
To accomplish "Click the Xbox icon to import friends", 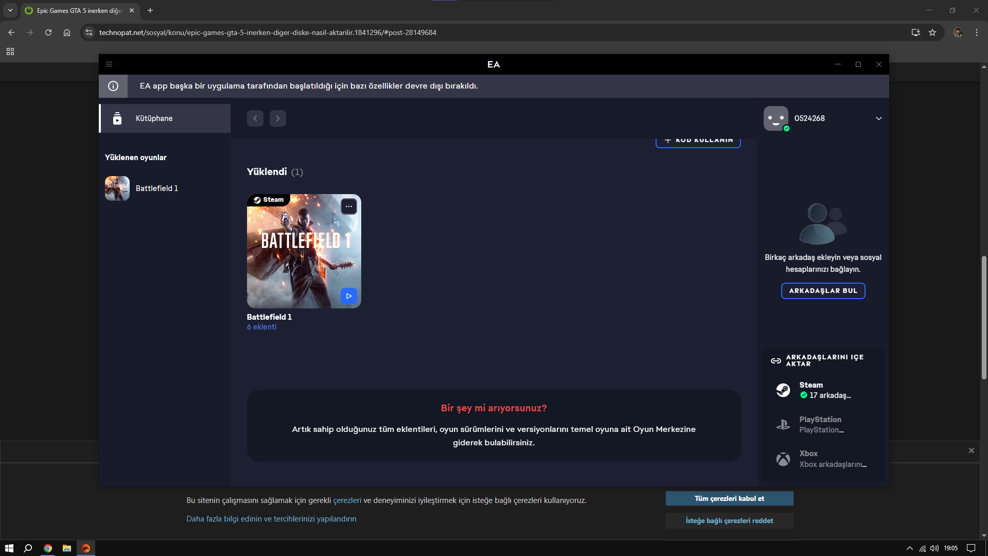I will click(x=783, y=459).
